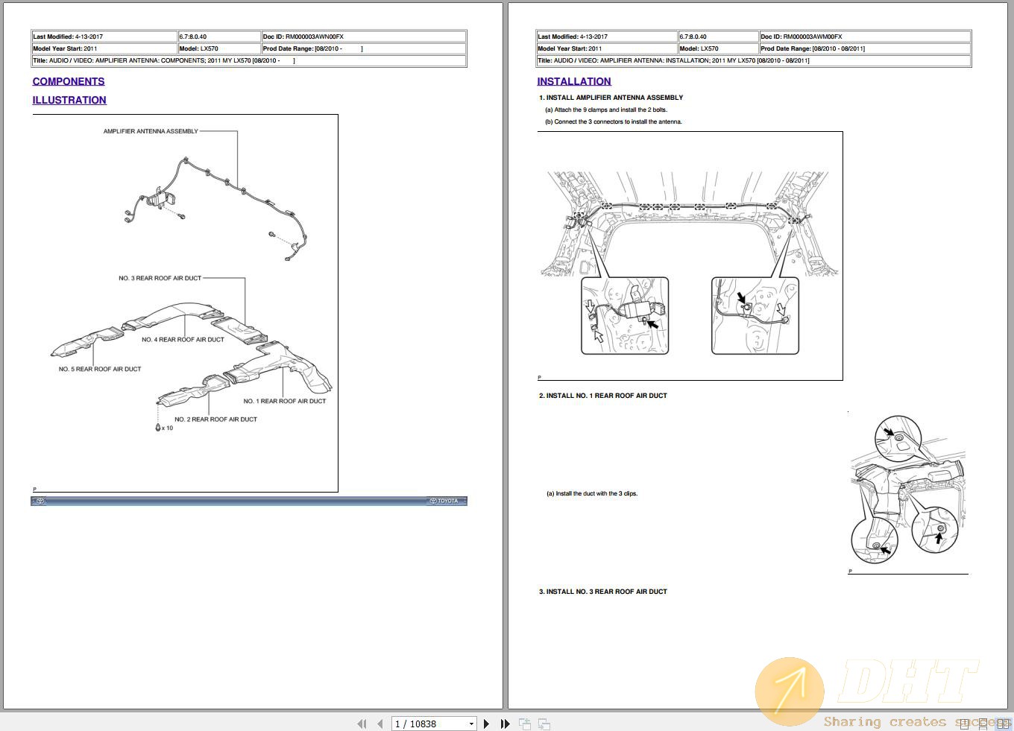Open page number dropdown arrow
The image size is (1014, 731).
471,724
